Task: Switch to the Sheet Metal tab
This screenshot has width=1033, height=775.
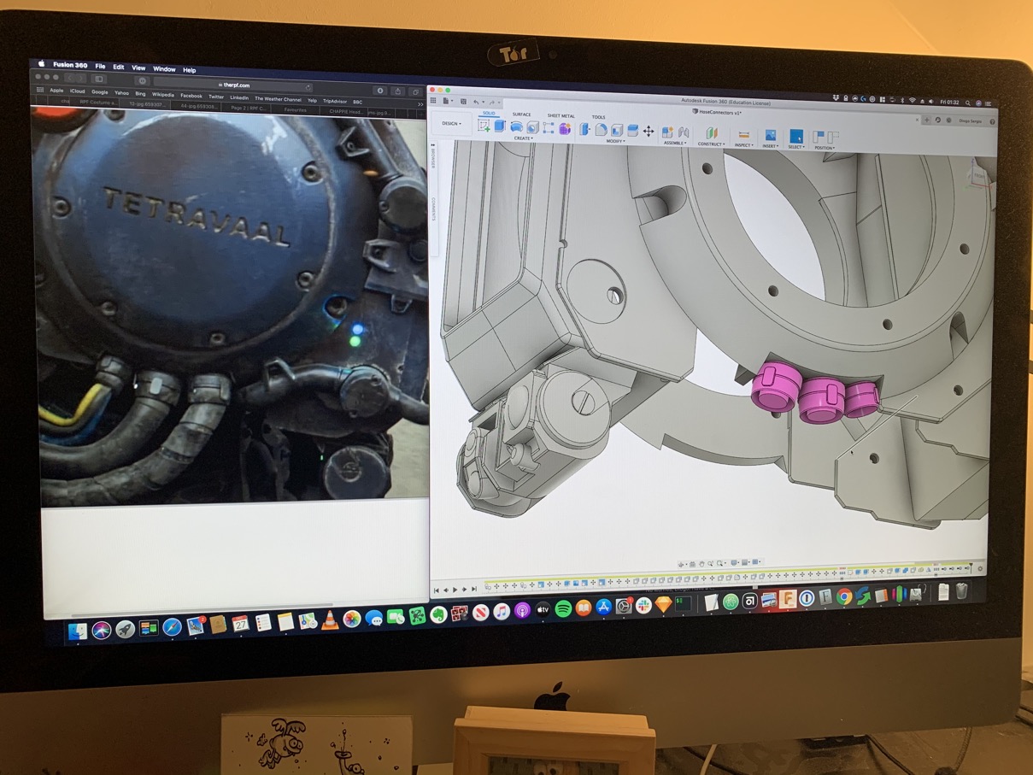Action: pyautogui.click(x=561, y=115)
